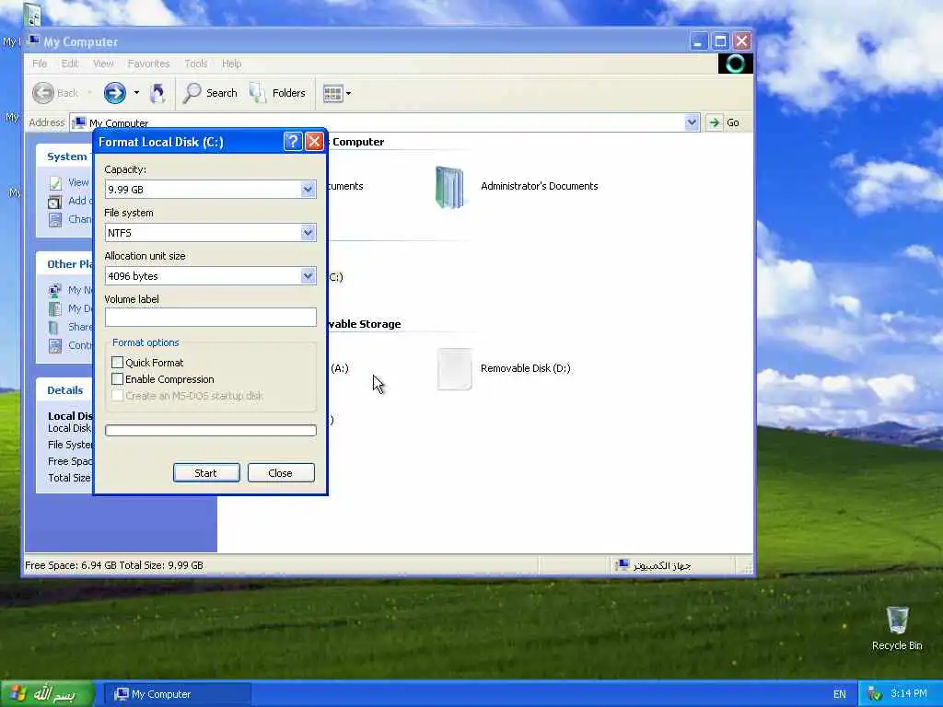
Task: Click the My Computer address bar icon
Action: click(79, 122)
